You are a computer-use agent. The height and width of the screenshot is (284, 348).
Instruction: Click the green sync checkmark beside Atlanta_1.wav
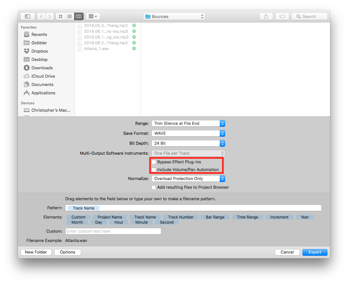(x=134, y=49)
